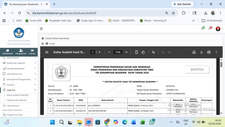The width and height of the screenshot is (225, 127).
Task: Bookmark this page with star icon
Action: click(x=173, y=13)
